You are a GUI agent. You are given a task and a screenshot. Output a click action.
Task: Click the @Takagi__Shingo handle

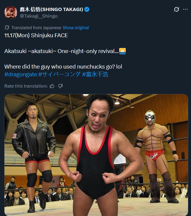(x=39, y=16)
